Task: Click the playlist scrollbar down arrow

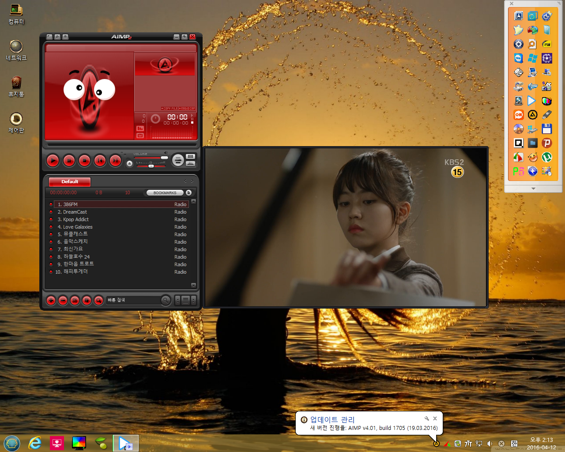Action: pos(193,285)
